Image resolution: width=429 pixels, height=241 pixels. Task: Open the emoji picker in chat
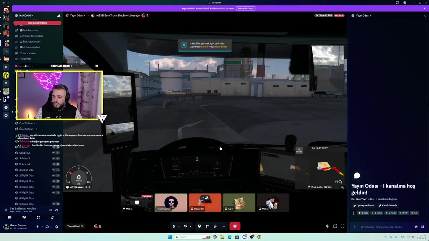(416, 227)
